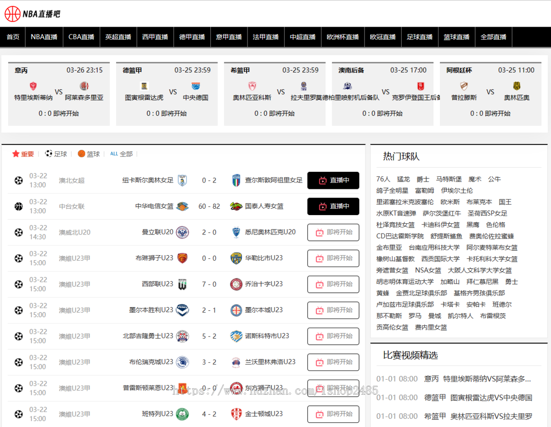Click 中央德国 team logo
The height and width of the screenshot is (427, 551).
196,86
